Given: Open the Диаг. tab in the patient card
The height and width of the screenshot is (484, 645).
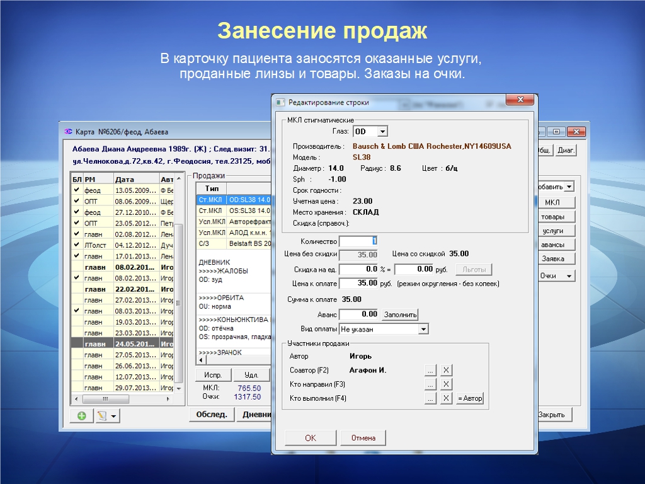Looking at the screenshot, I should (x=566, y=151).
